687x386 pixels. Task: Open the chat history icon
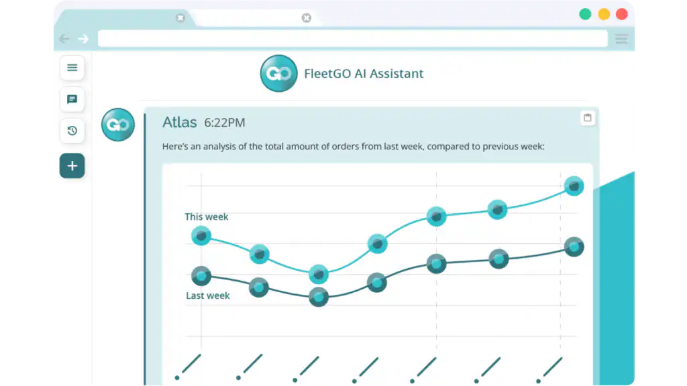72,131
